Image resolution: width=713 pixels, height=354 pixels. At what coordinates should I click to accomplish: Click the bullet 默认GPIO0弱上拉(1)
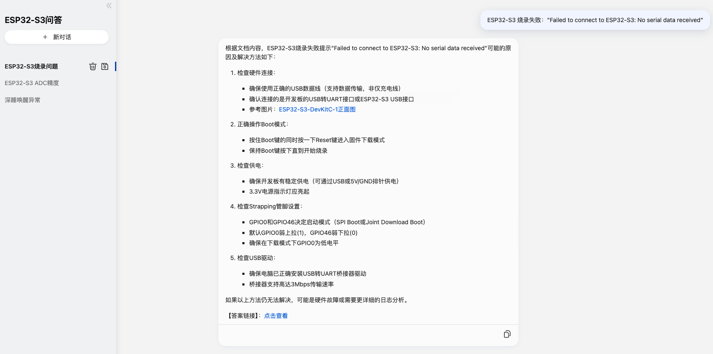(x=303, y=233)
